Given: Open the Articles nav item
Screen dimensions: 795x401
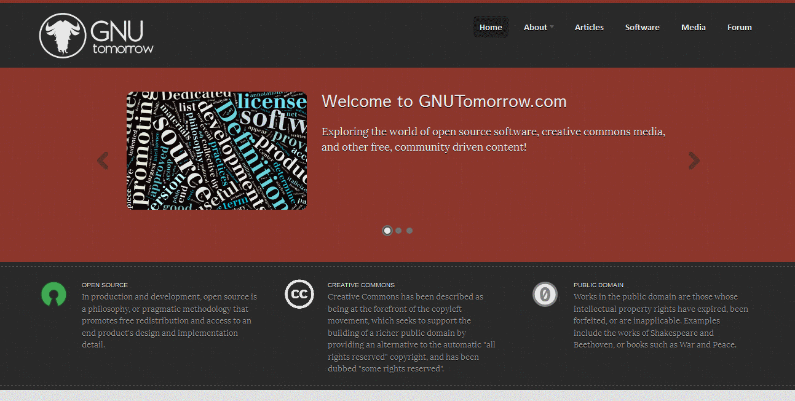Looking at the screenshot, I should (589, 27).
